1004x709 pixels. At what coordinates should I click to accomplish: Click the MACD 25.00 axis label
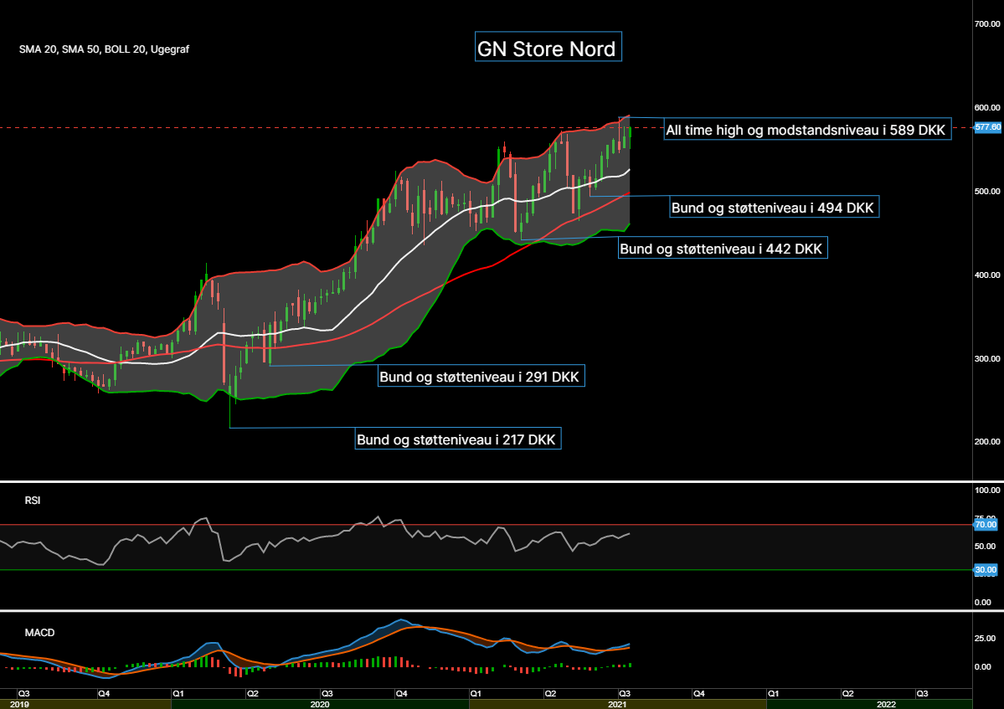click(x=985, y=638)
